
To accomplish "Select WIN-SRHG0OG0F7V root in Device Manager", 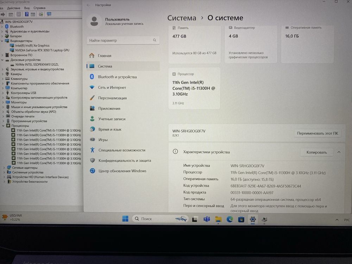I will (x=19, y=22).
